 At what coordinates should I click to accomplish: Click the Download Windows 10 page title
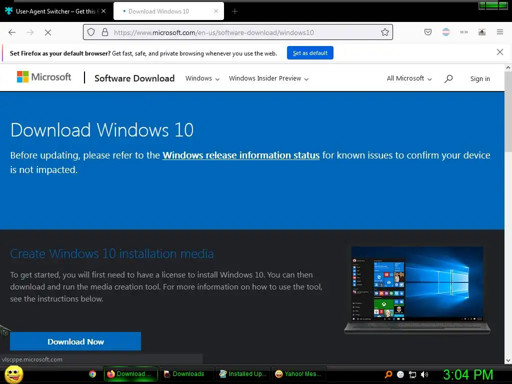coord(102,130)
